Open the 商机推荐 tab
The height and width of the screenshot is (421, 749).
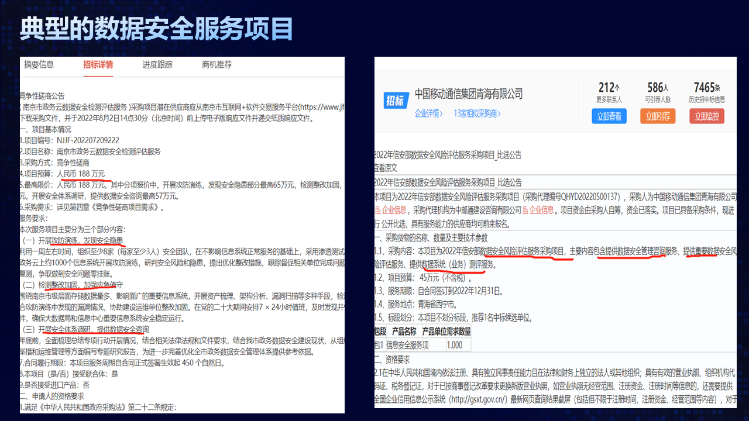(217, 65)
